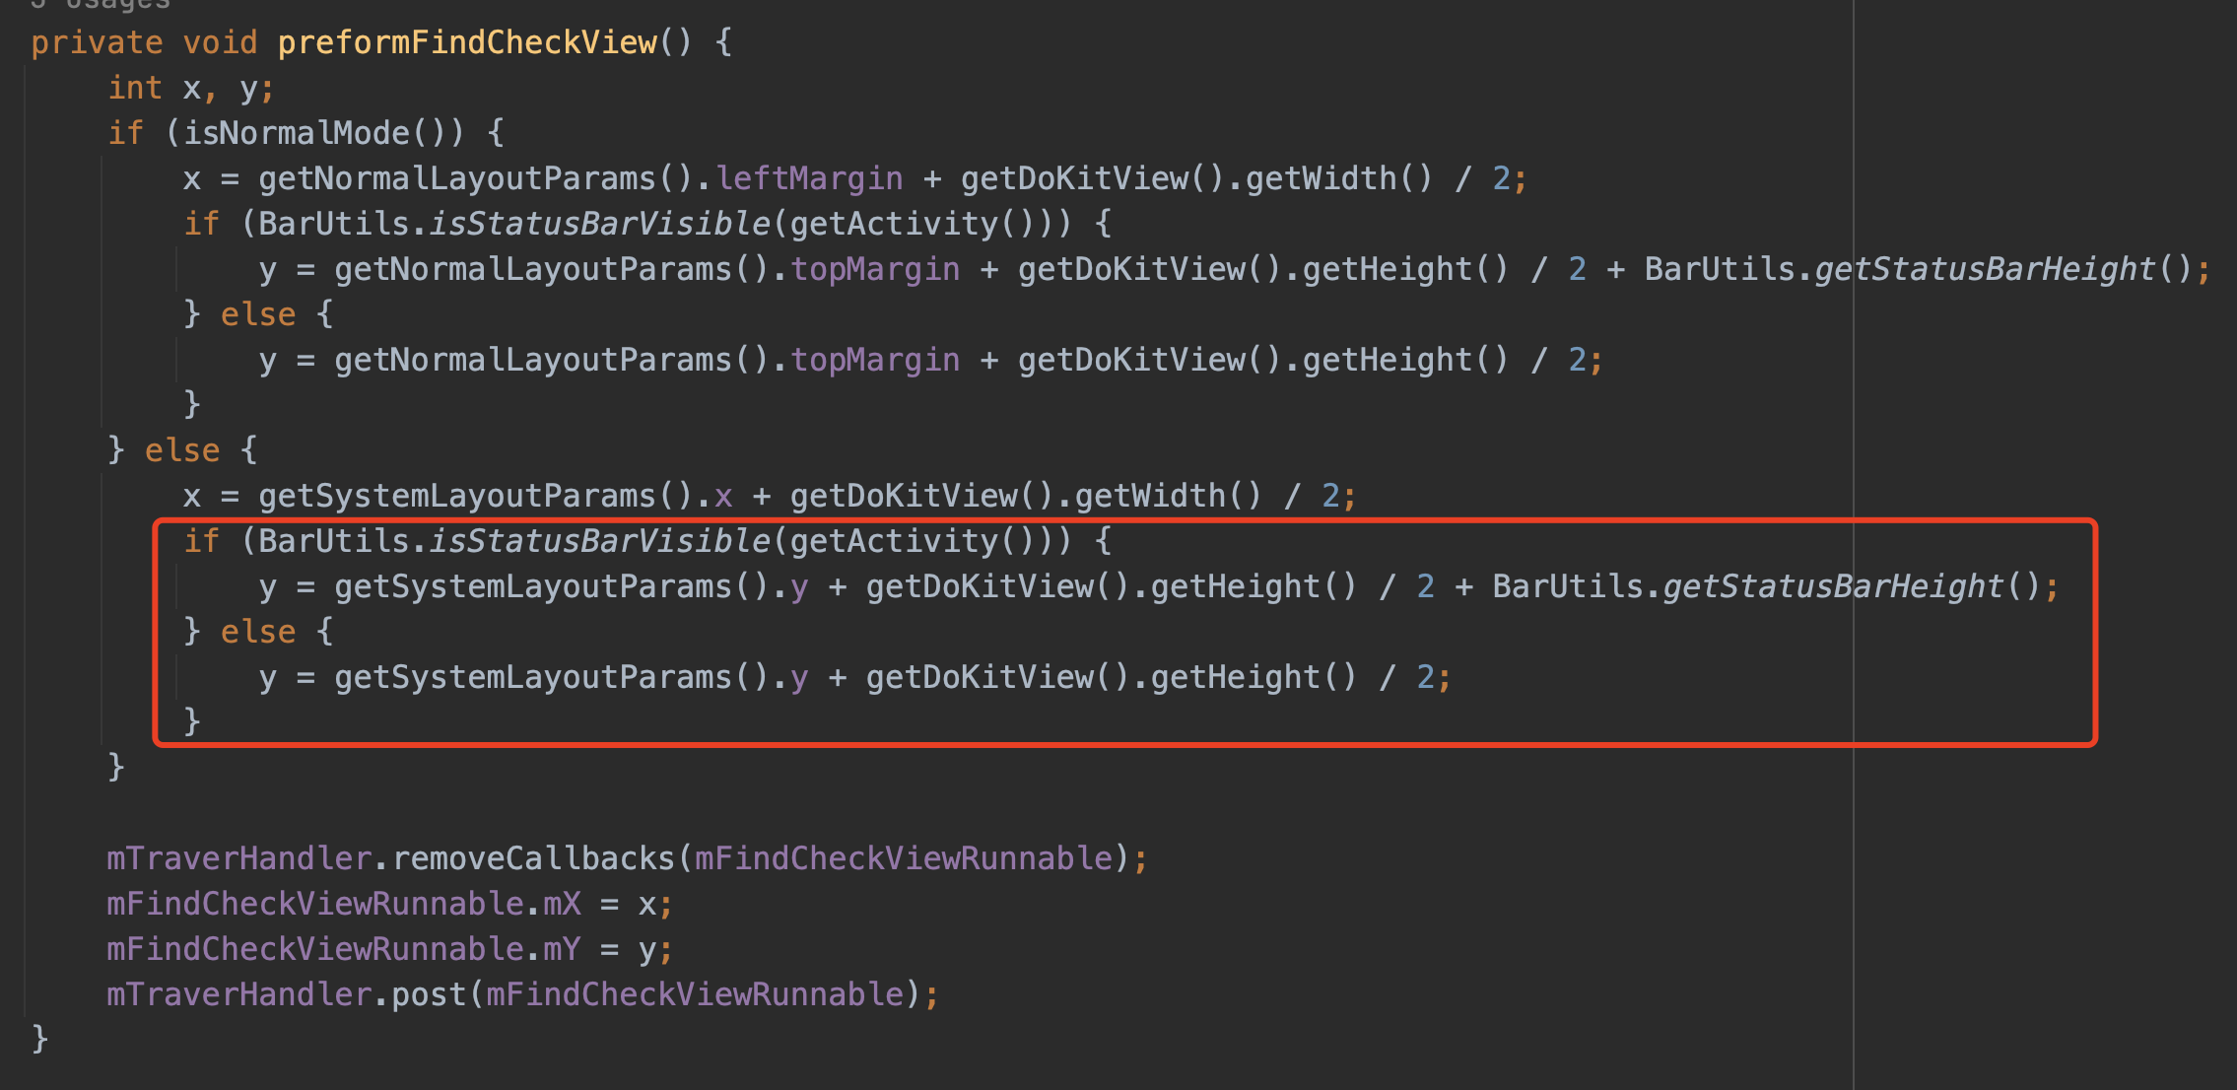Click the post method call on mTraverHandler
Screen dimensions: 2237x1090
[429, 994]
